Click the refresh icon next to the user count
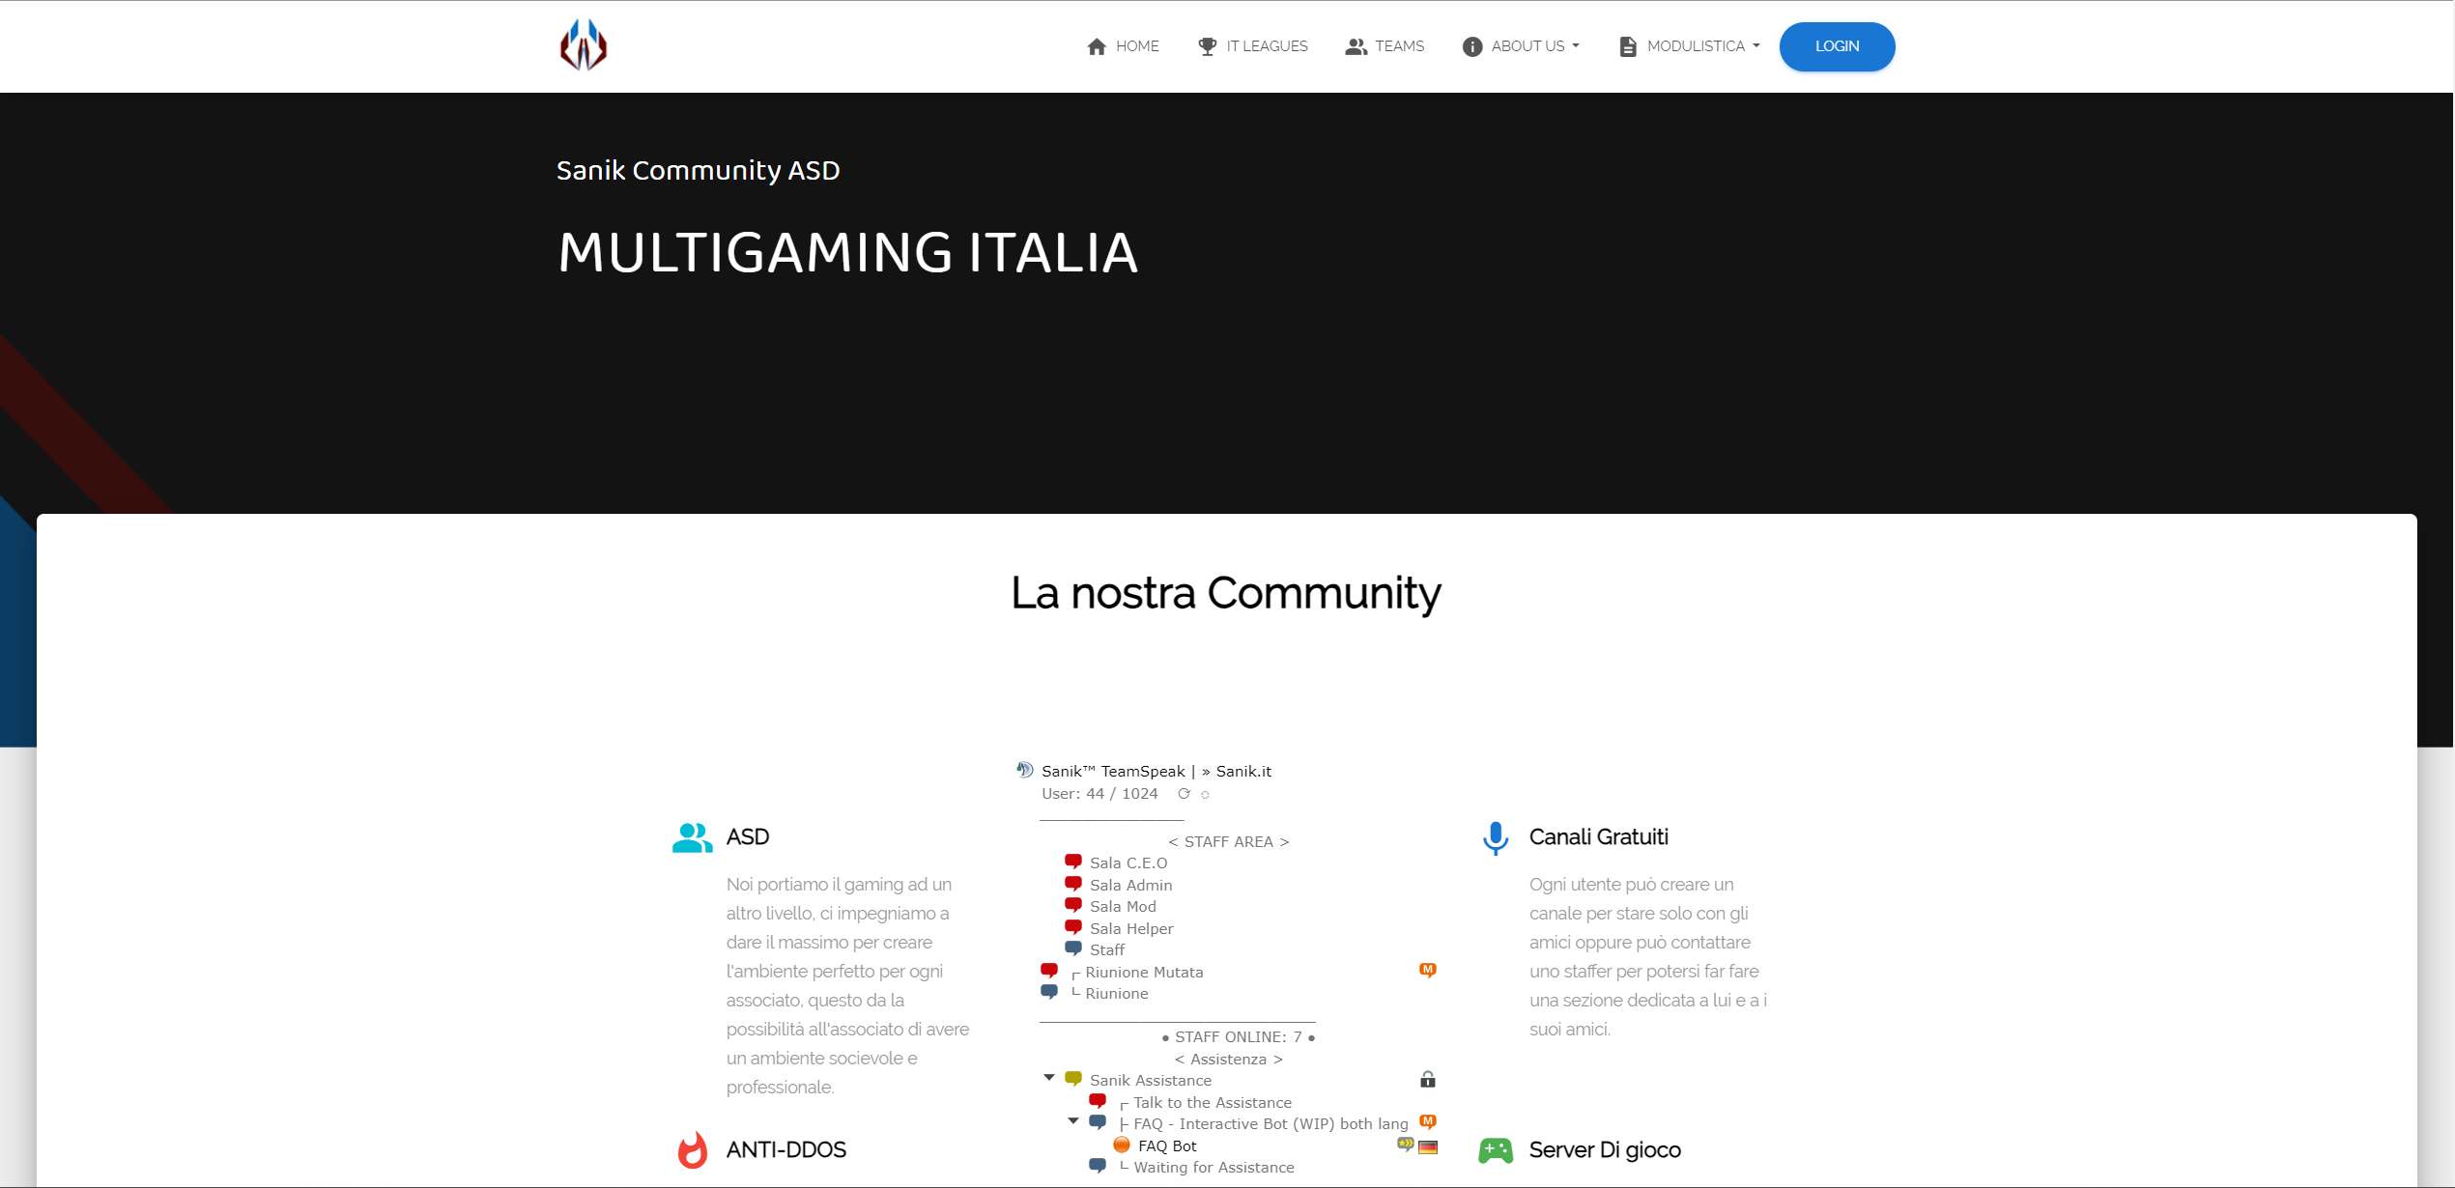This screenshot has height=1188, width=2455. coord(1184,794)
